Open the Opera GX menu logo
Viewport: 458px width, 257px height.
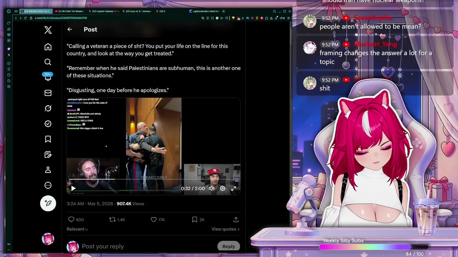[x=9, y=11]
